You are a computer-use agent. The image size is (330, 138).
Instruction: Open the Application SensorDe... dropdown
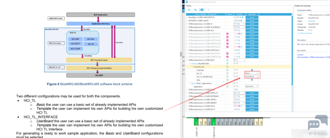tap(252, 86)
